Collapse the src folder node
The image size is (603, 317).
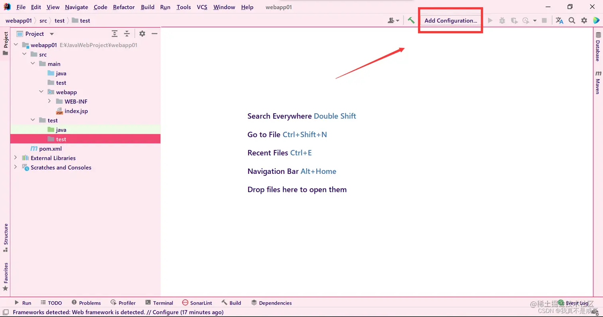[24, 54]
